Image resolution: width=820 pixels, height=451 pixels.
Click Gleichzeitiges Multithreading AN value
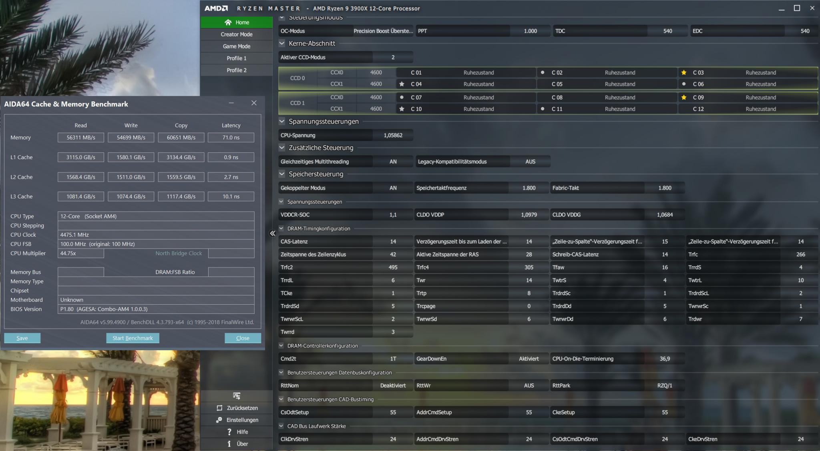tap(393, 162)
